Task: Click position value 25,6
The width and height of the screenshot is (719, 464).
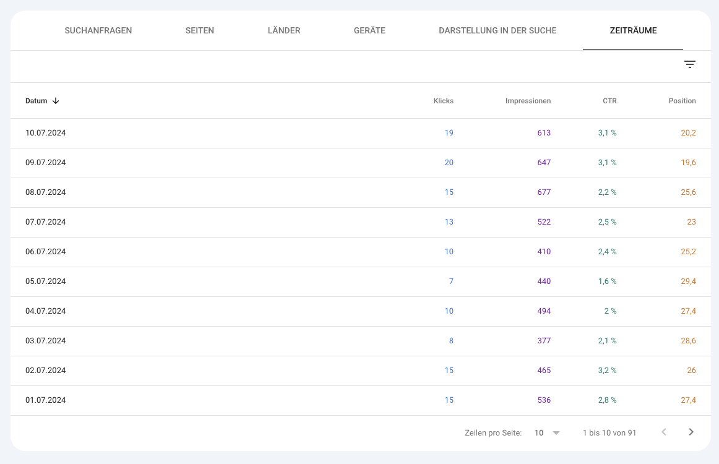Action: point(688,192)
